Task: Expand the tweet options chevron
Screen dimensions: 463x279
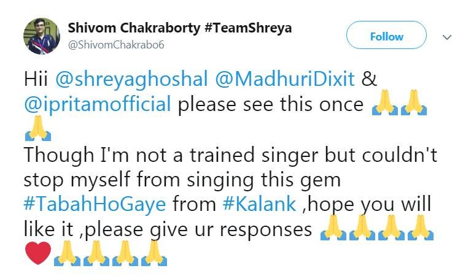Action: [446, 37]
